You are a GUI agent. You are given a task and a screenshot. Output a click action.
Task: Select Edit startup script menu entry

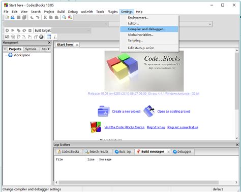pos(149,48)
